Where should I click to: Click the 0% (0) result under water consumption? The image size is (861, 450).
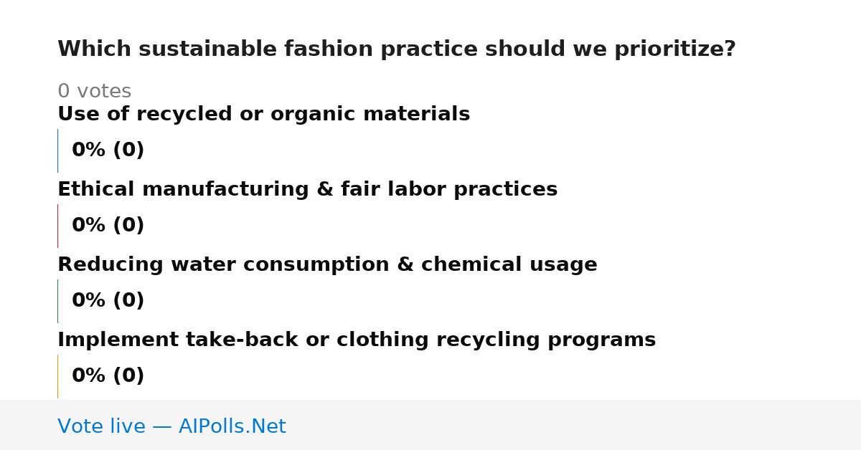coord(108,301)
